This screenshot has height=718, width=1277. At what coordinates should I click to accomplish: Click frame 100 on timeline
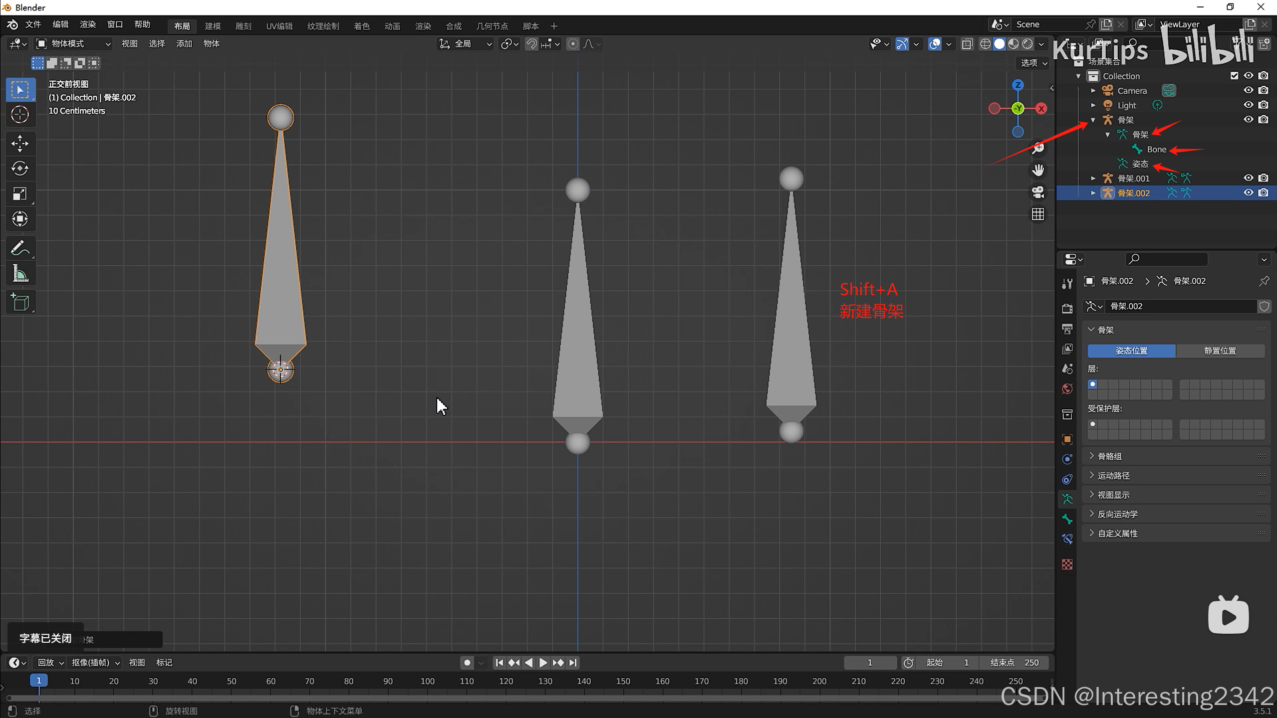427,681
